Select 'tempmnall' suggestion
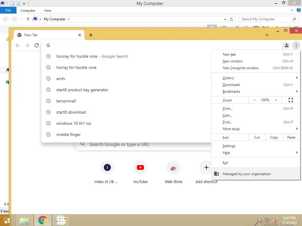 coord(126,101)
